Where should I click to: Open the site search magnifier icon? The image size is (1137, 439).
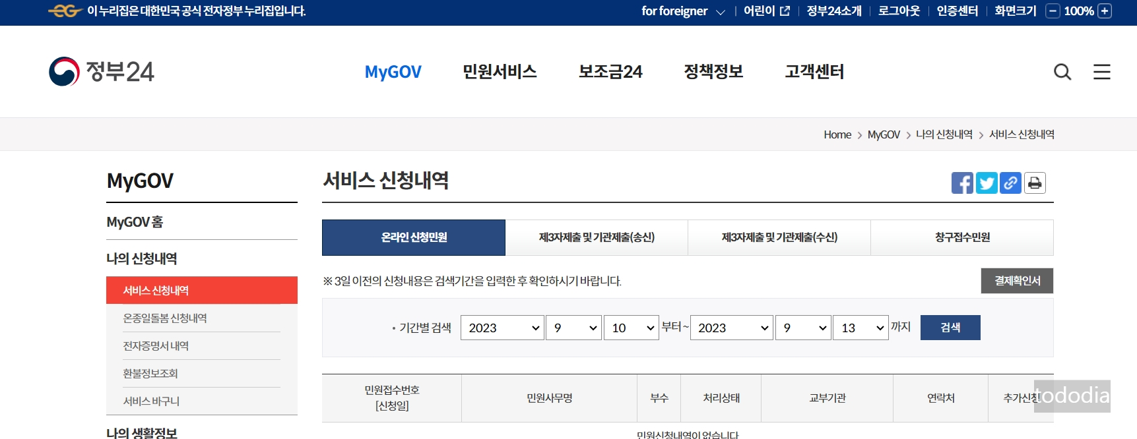point(1062,72)
